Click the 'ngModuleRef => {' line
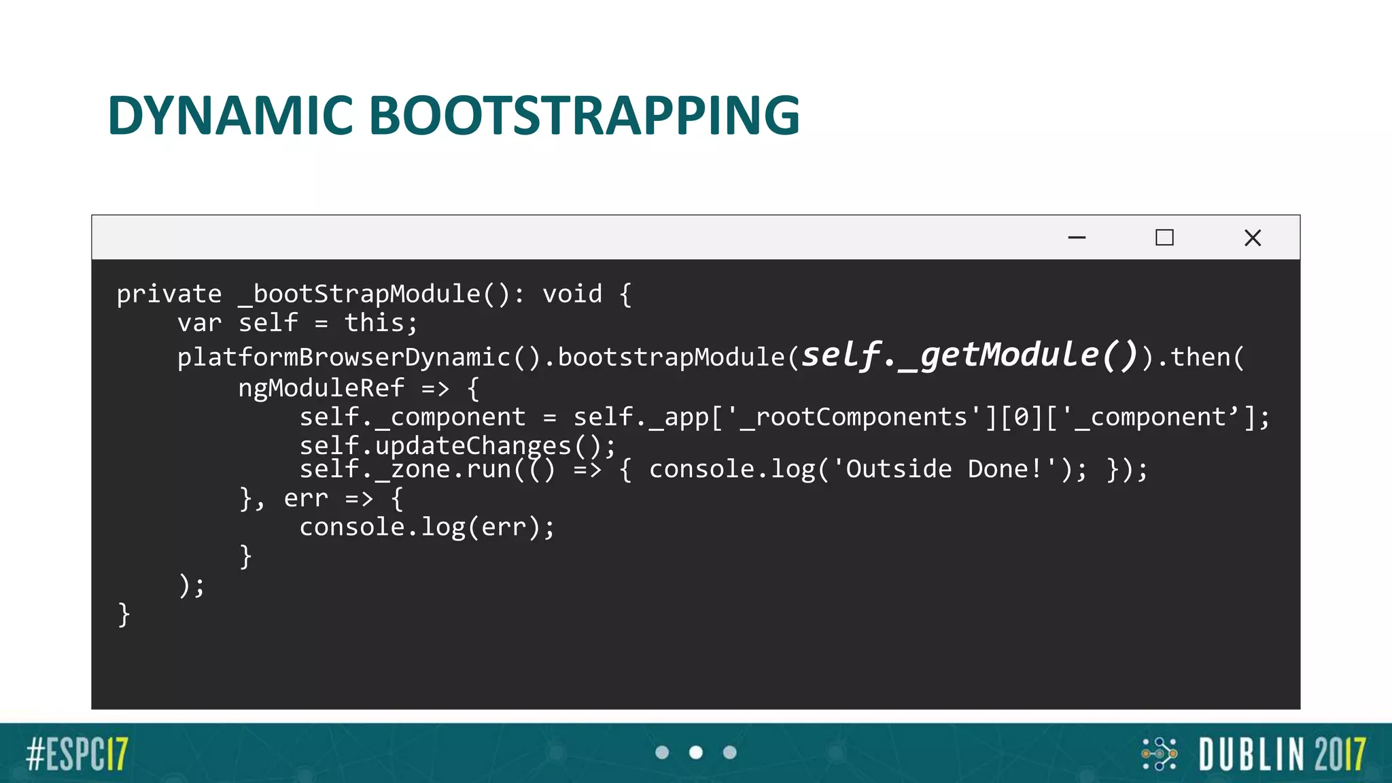 tap(359, 388)
